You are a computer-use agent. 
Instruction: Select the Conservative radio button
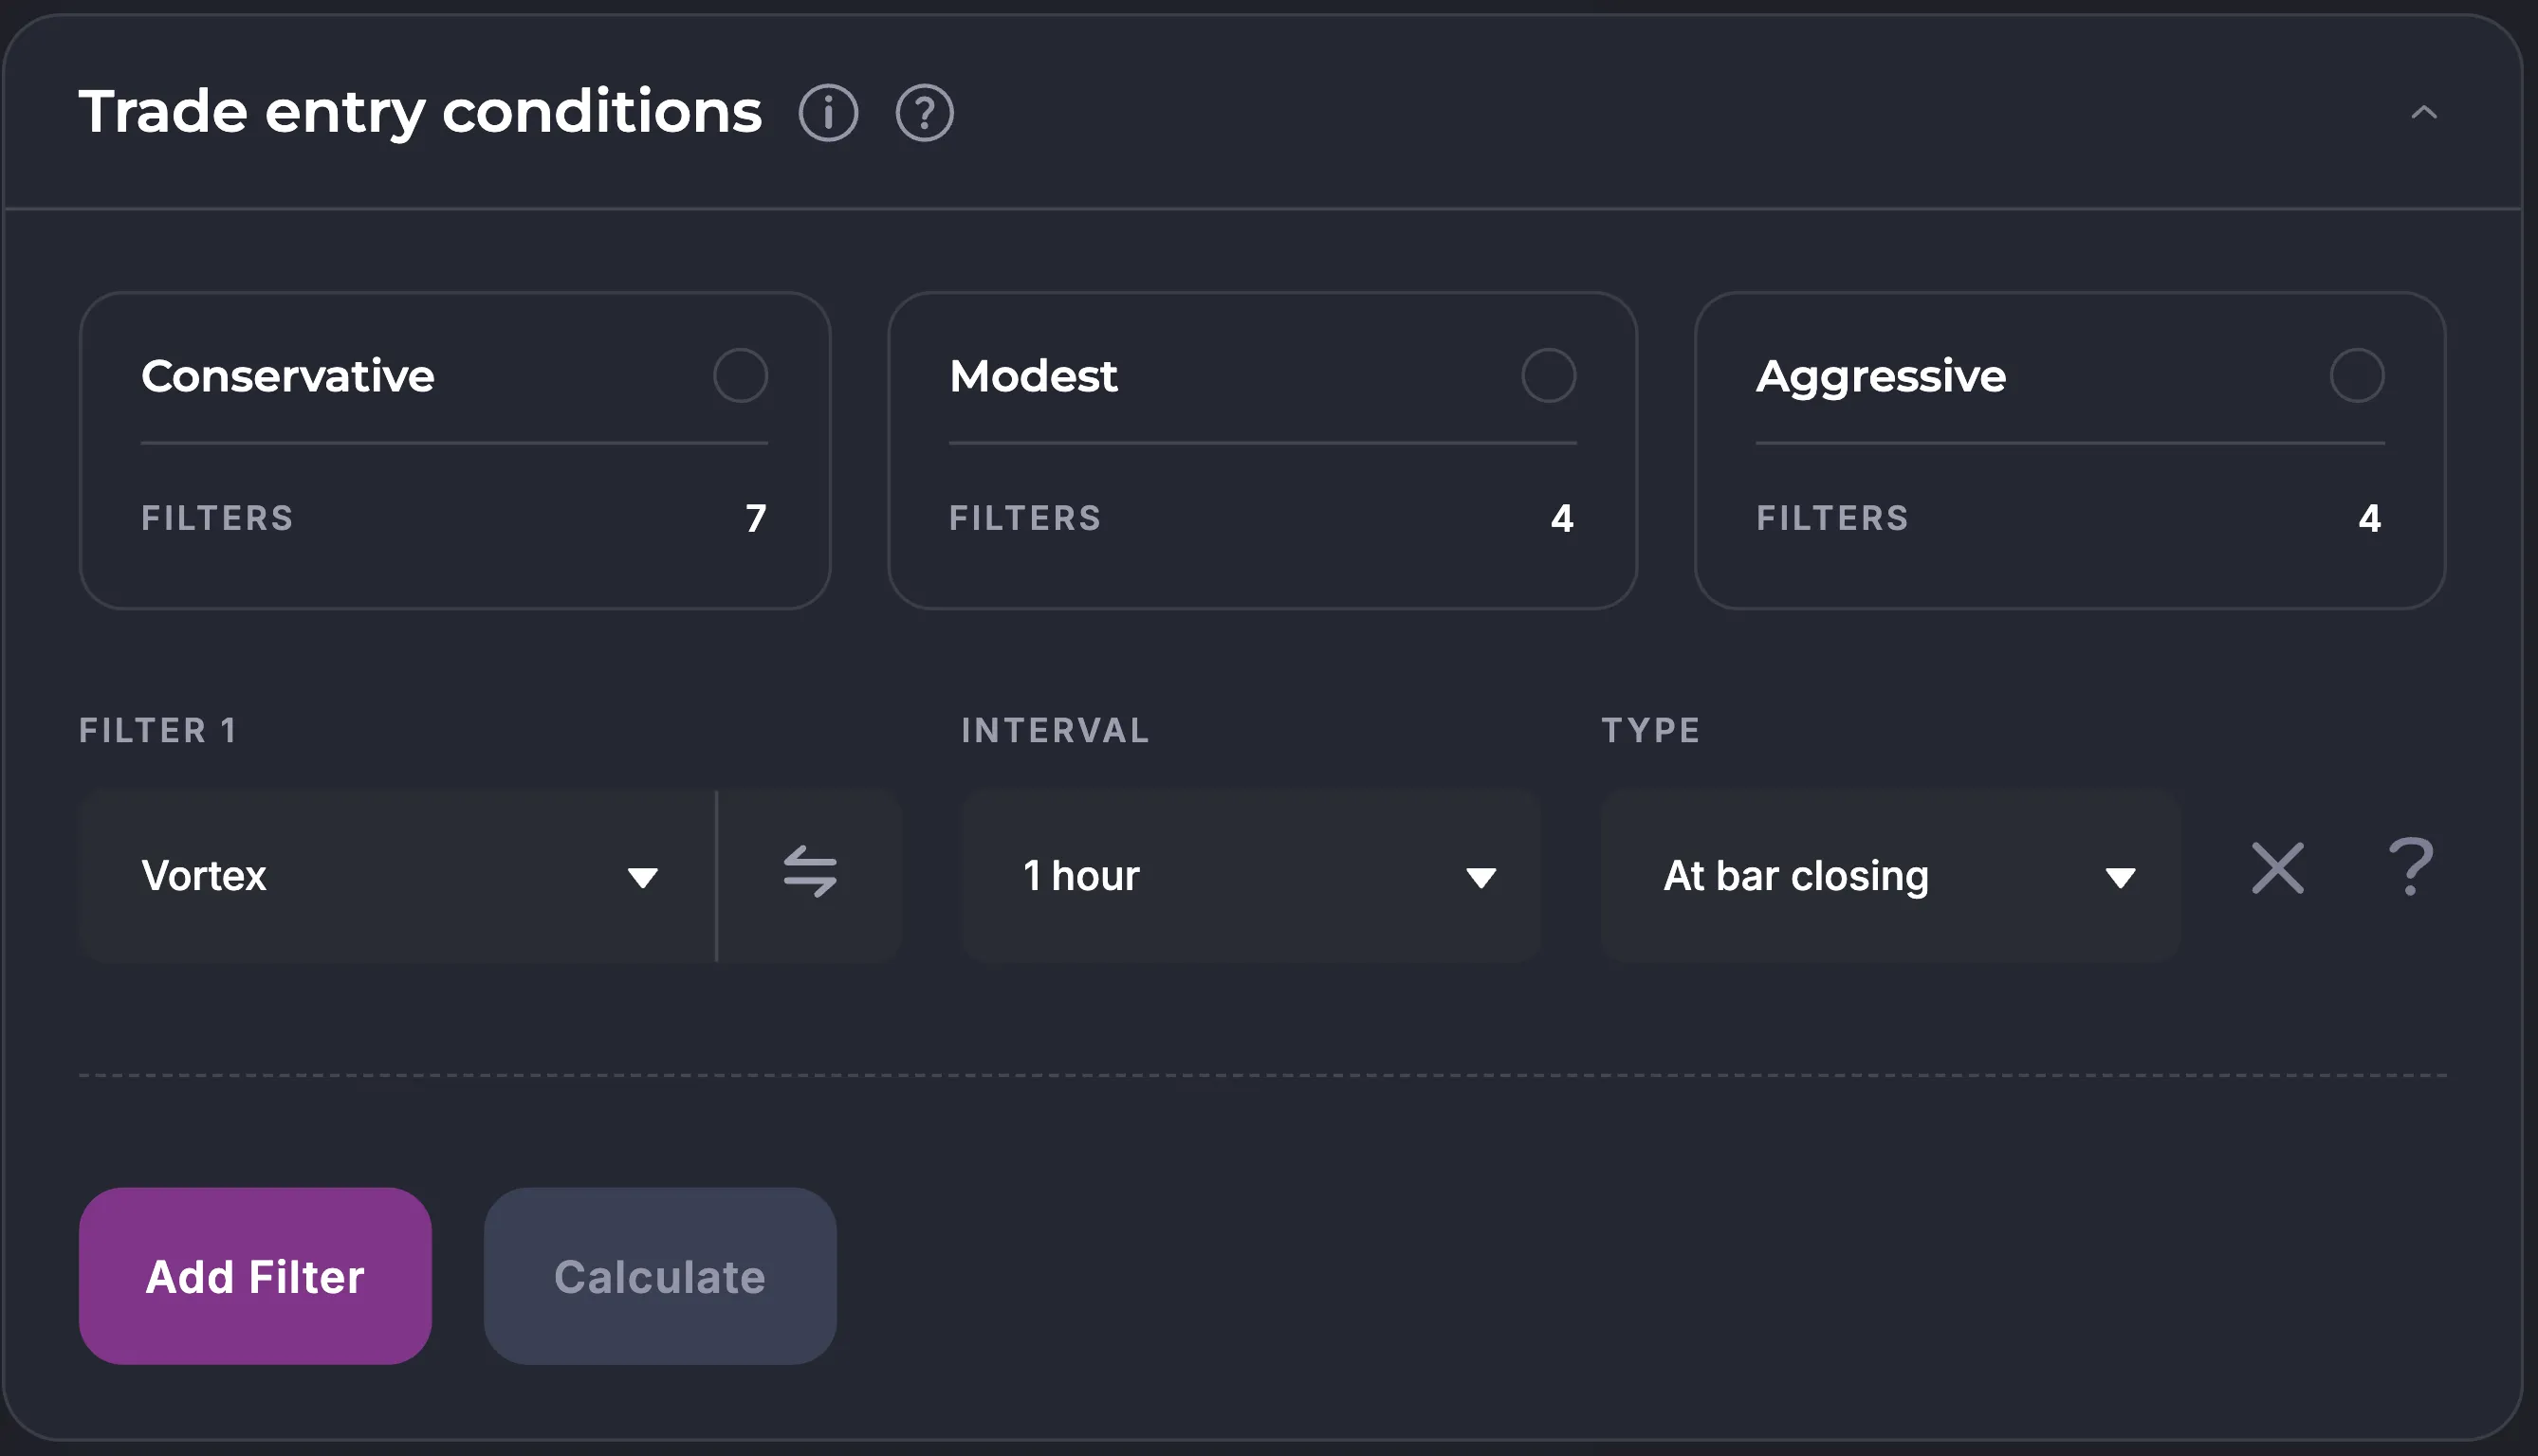point(741,376)
